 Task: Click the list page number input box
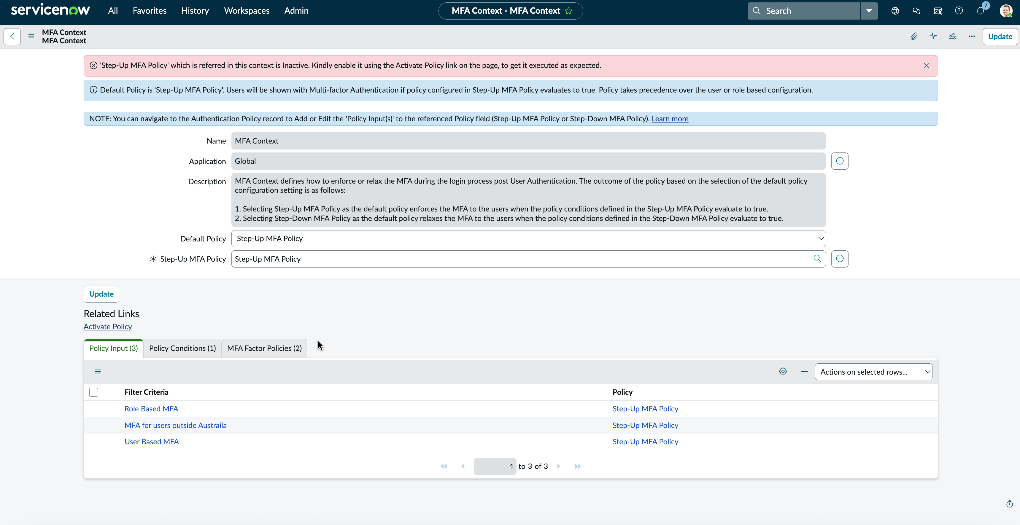tap(495, 466)
